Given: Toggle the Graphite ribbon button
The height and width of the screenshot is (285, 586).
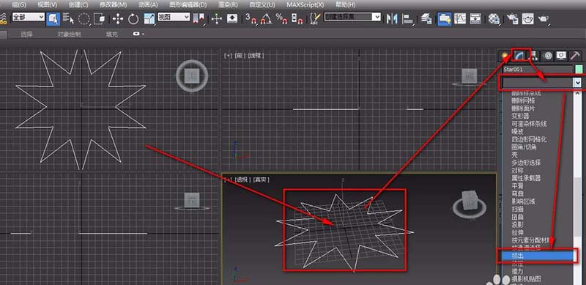Looking at the screenshot, I should pyautogui.click(x=445, y=19).
